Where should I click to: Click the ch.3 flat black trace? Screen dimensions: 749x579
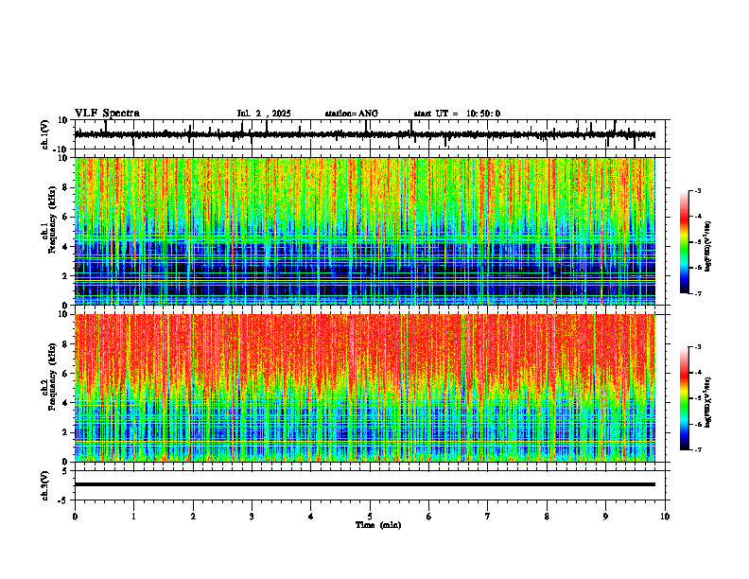[x=365, y=484]
